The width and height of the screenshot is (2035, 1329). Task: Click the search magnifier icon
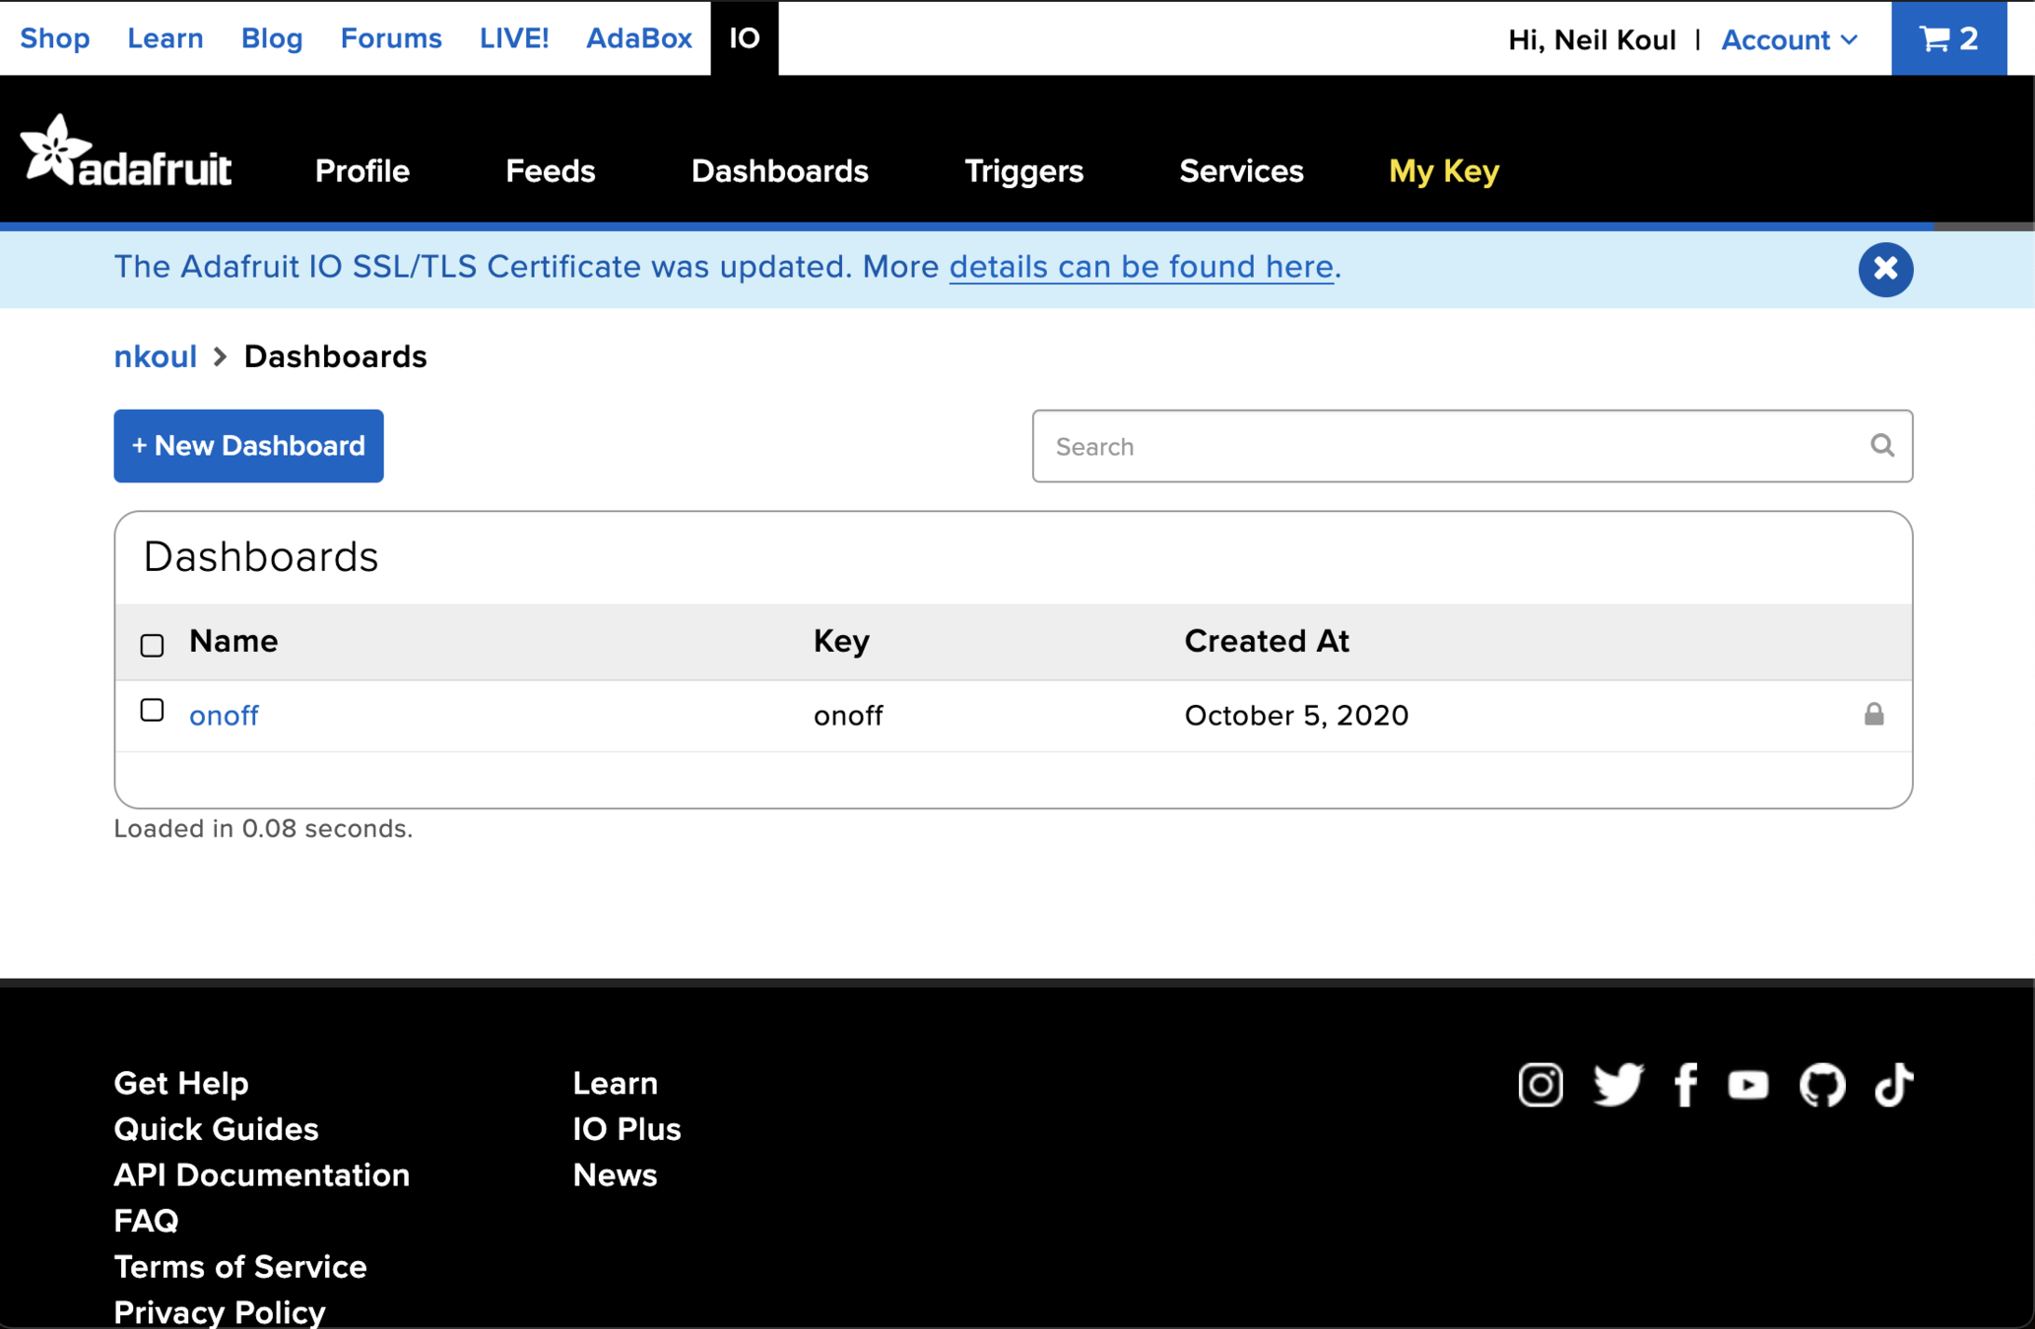1881,446
